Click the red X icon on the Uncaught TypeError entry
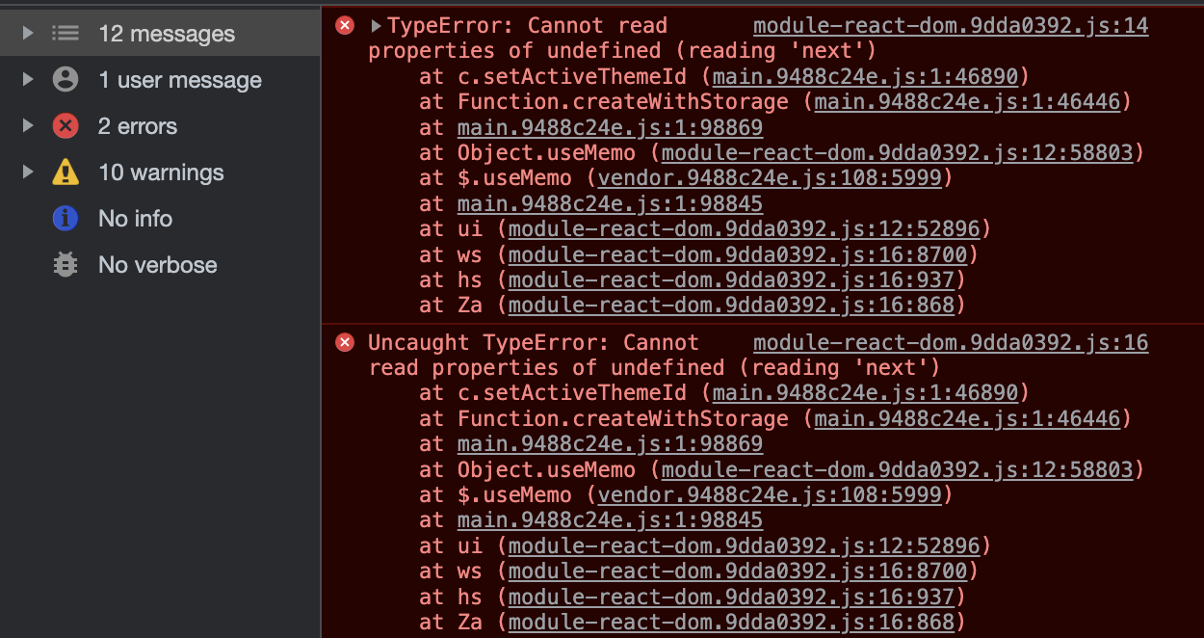The height and width of the screenshot is (638, 1204). [x=345, y=342]
